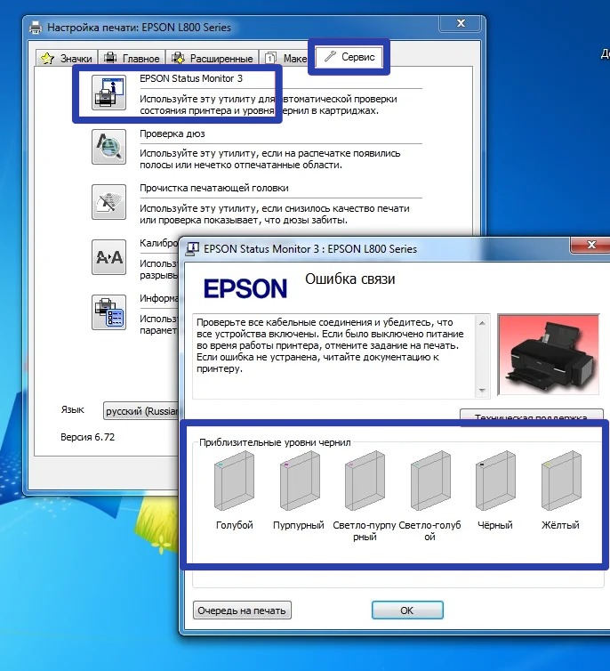610x671 pixels.
Task: Switch to the Главное tab
Action: pos(132,58)
